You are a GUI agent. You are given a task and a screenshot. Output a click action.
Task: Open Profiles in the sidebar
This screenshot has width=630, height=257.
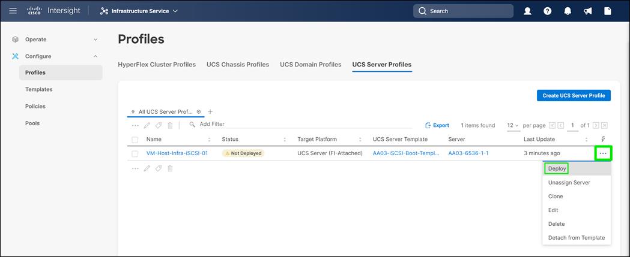pyautogui.click(x=61, y=72)
